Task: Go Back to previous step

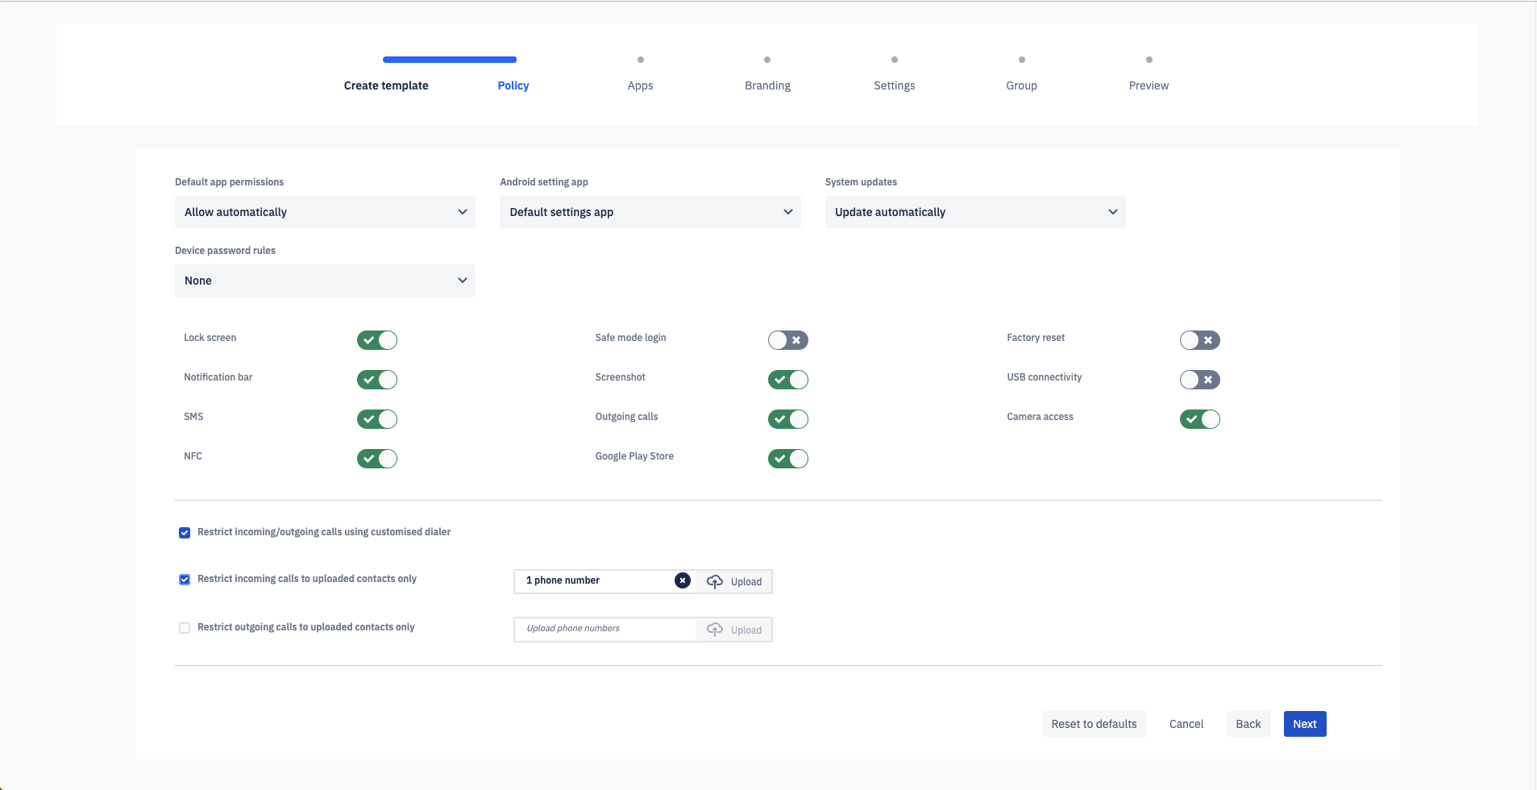Action: (1248, 724)
